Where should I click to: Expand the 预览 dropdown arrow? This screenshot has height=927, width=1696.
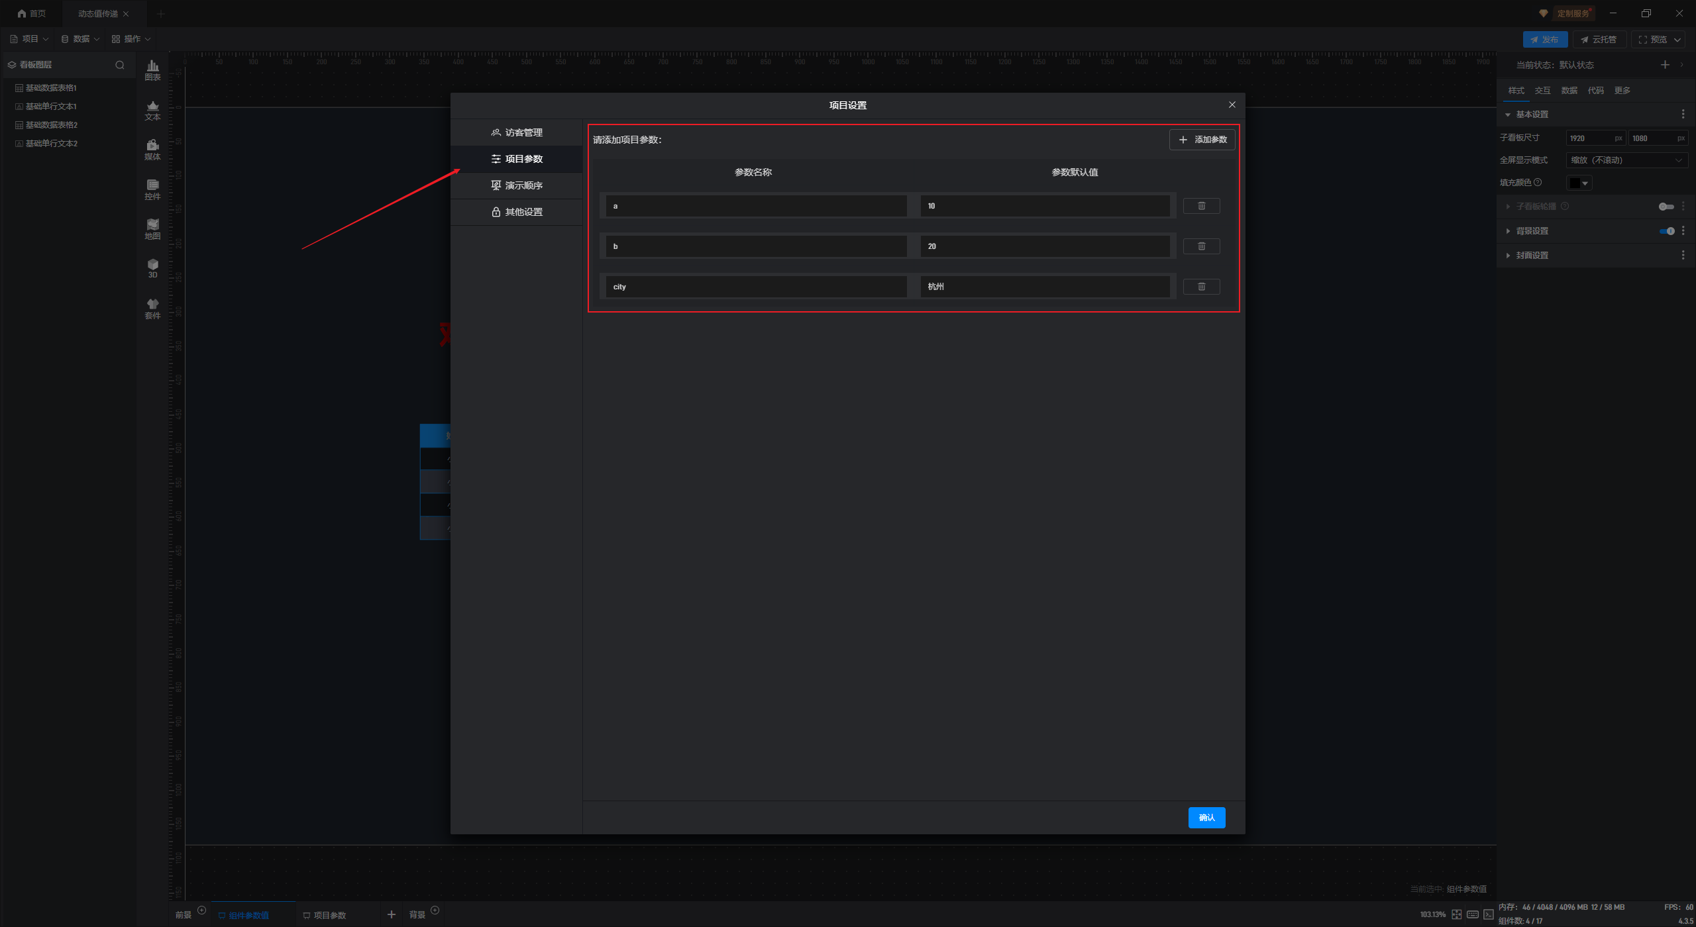[1677, 40]
